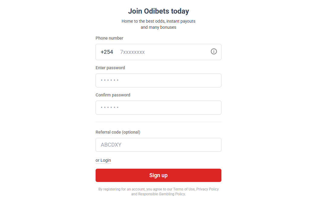Image resolution: width=330 pixels, height=198 pixels.
Task: Focus the Enter password field
Action: pyautogui.click(x=158, y=80)
